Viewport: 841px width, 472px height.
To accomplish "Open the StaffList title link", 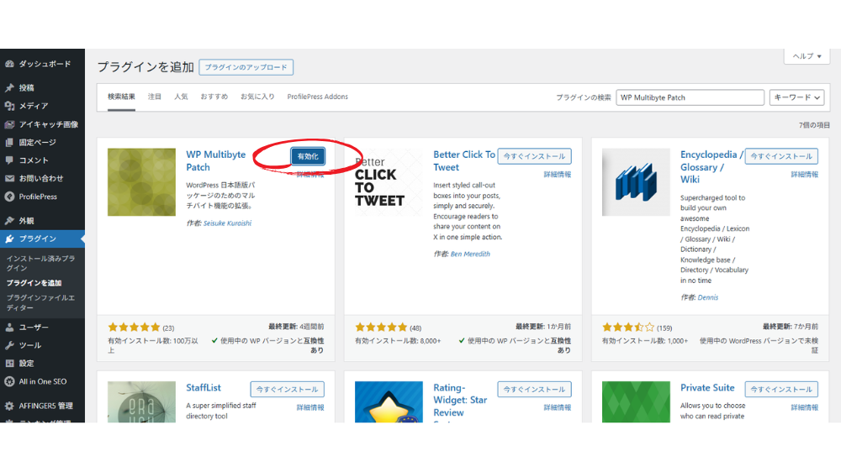I will pos(204,388).
